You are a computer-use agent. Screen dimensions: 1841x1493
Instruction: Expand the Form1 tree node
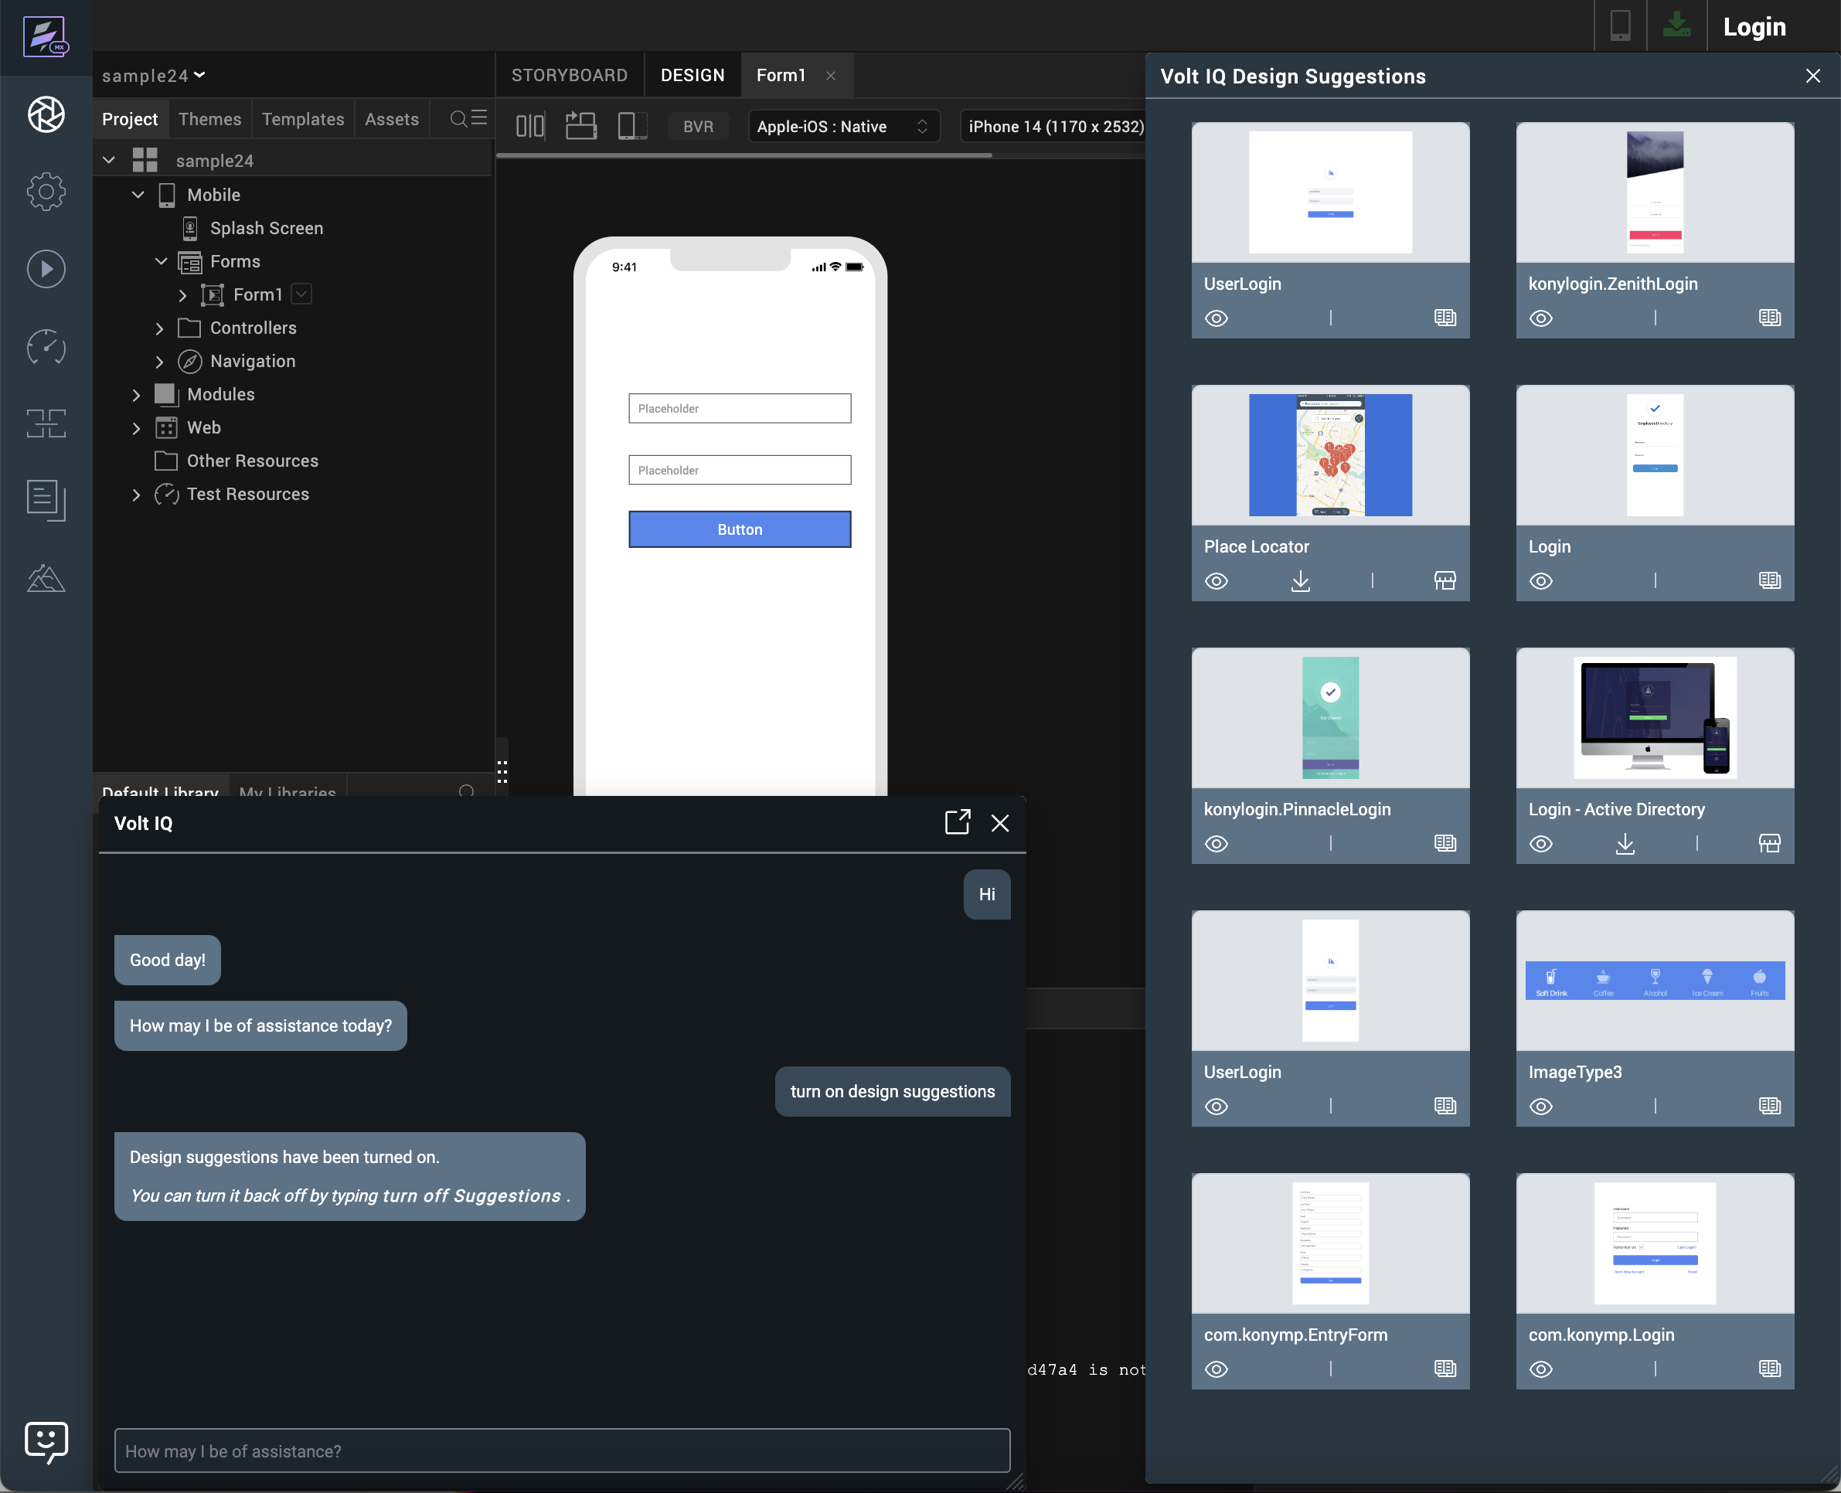point(182,295)
